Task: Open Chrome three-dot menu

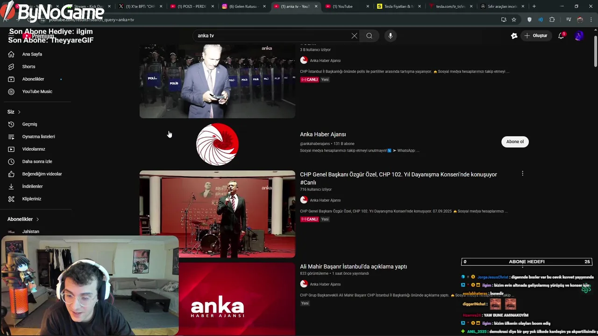Action: tap(591, 20)
